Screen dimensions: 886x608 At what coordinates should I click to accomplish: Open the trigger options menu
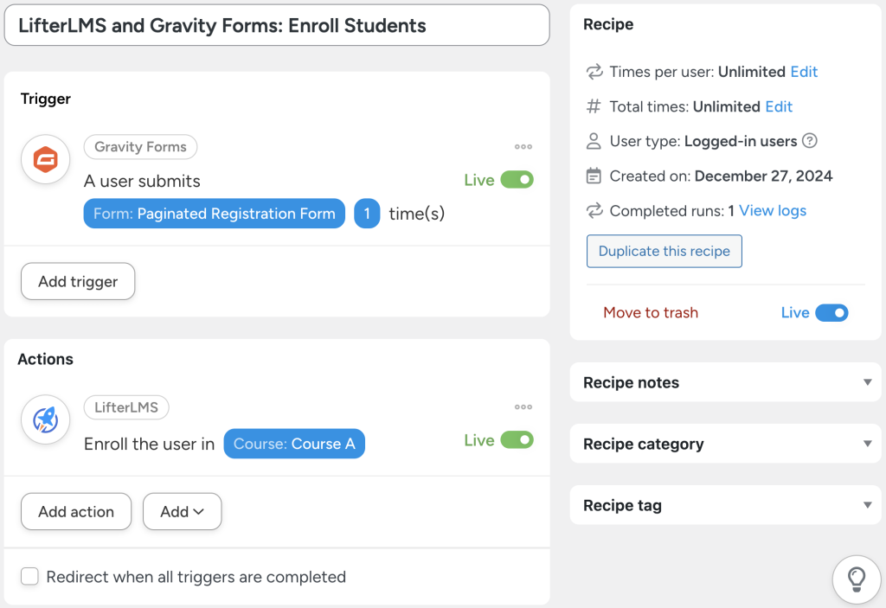(x=523, y=146)
